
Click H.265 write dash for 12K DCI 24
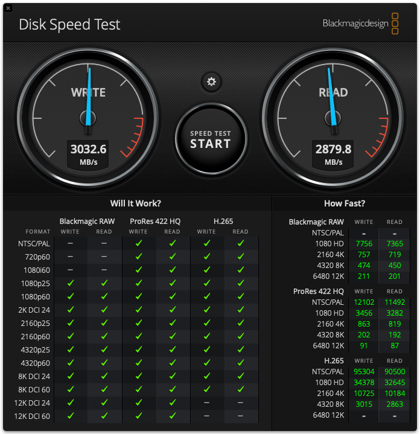tap(206, 403)
